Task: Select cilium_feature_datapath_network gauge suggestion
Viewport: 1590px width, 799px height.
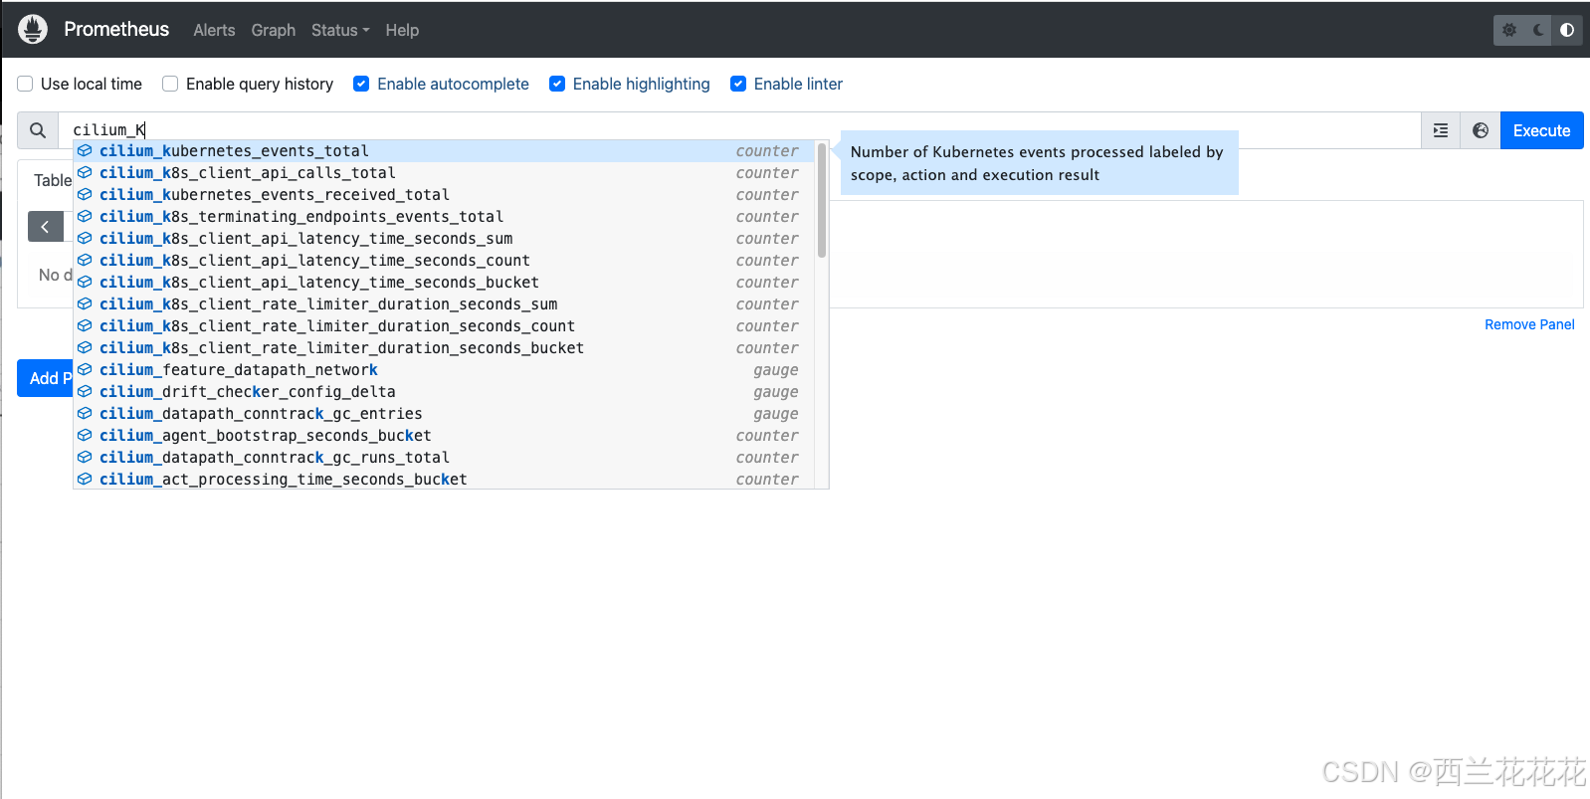Action: tap(445, 370)
